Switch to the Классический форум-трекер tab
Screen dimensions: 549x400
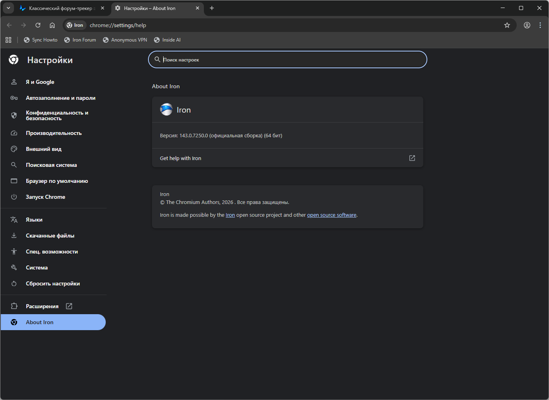(60, 8)
